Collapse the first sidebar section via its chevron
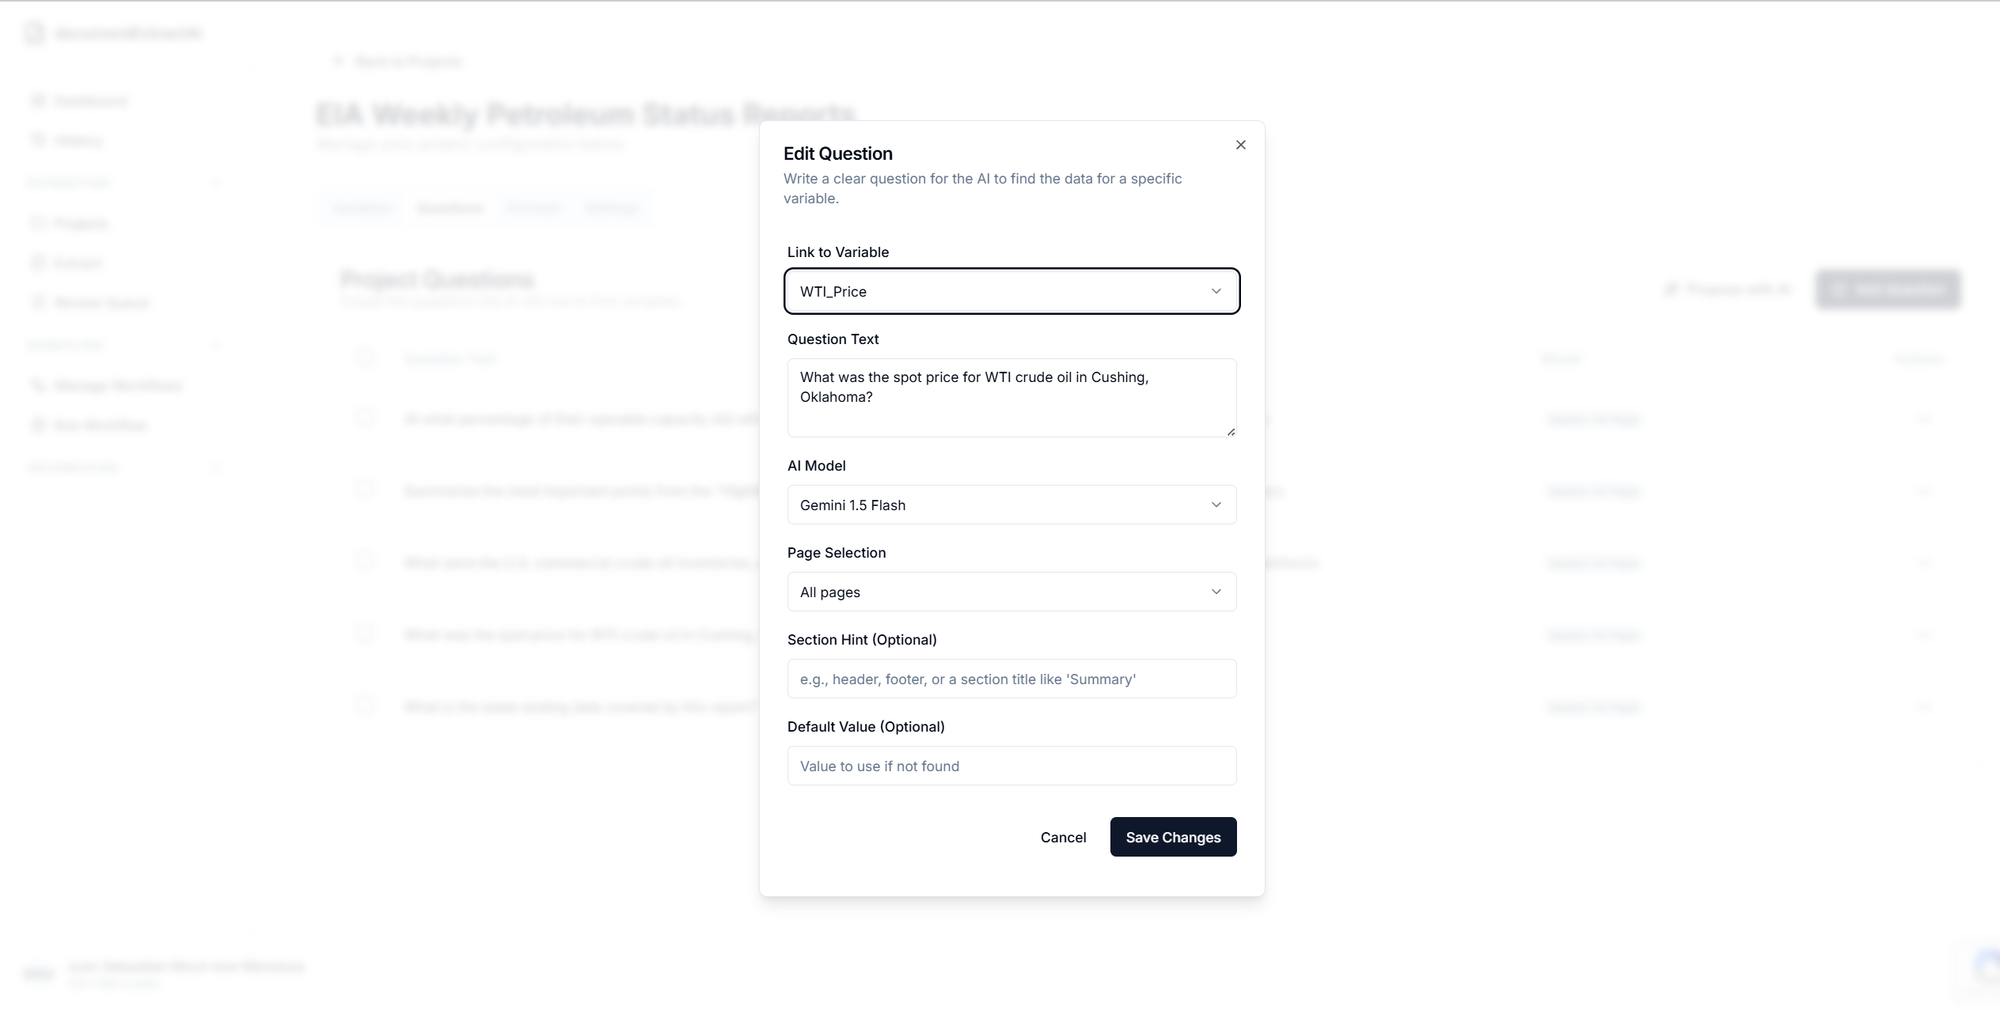This screenshot has height=1014, width=2000. (x=218, y=182)
